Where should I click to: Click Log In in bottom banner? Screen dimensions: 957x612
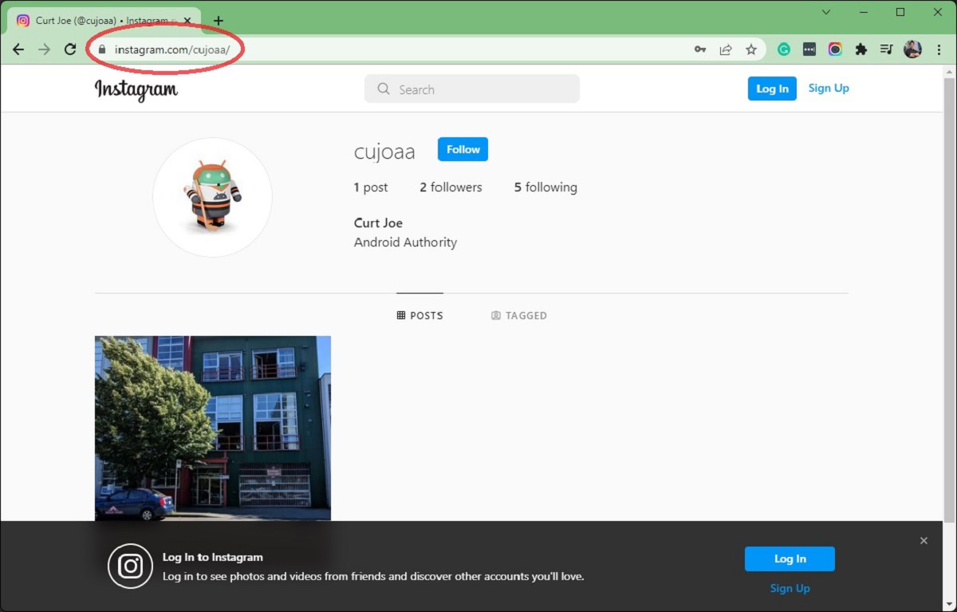(x=790, y=559)
